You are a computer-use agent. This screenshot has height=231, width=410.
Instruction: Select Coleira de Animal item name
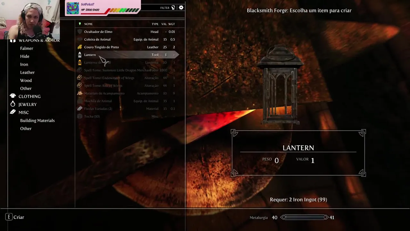click(x=97, y=39)
